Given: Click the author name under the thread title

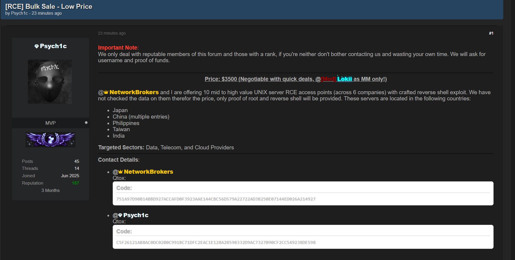Looking at the screenshot, I should [19, 13].
